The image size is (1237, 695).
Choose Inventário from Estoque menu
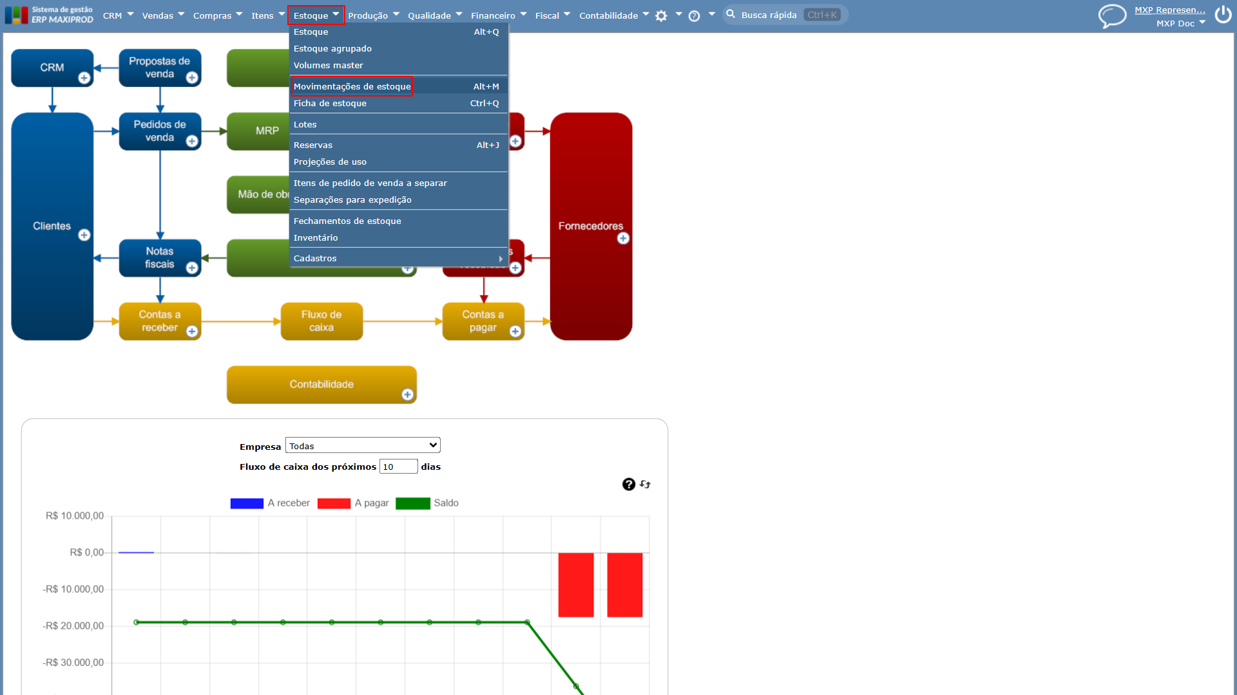pos(399,237)
